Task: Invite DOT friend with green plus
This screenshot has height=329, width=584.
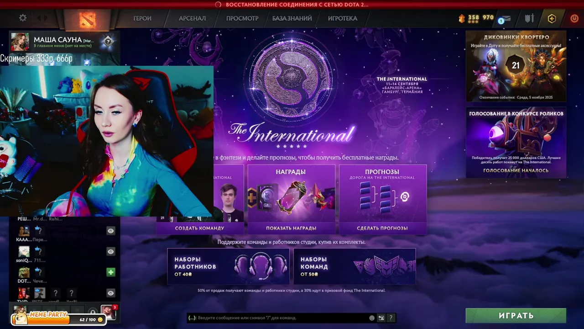Action: 111,272
